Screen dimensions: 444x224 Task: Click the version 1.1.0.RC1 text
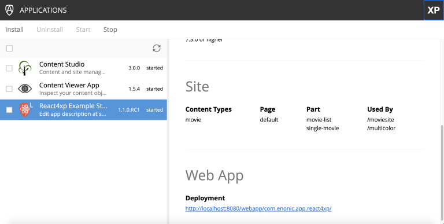click(129, 110)
